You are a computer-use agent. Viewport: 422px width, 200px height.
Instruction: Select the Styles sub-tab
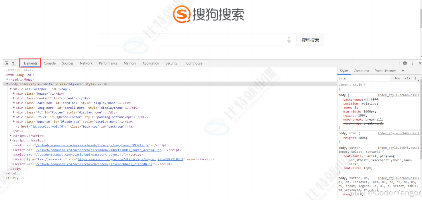pyautogui.click(x=344, y=71)
